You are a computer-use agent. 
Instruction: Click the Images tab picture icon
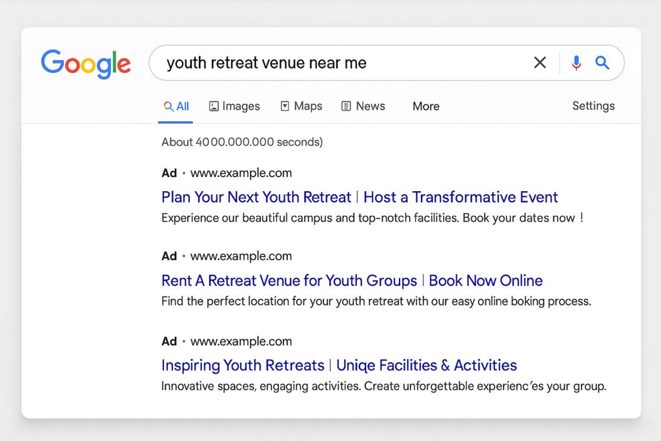214,107
